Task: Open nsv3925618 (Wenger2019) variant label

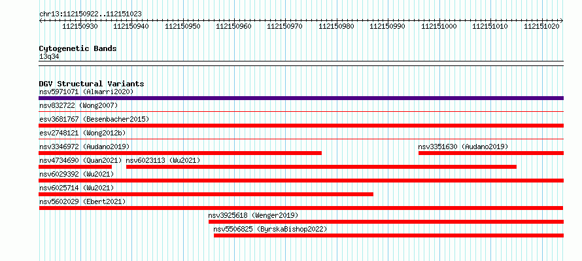Action: (x=253, y=215)
